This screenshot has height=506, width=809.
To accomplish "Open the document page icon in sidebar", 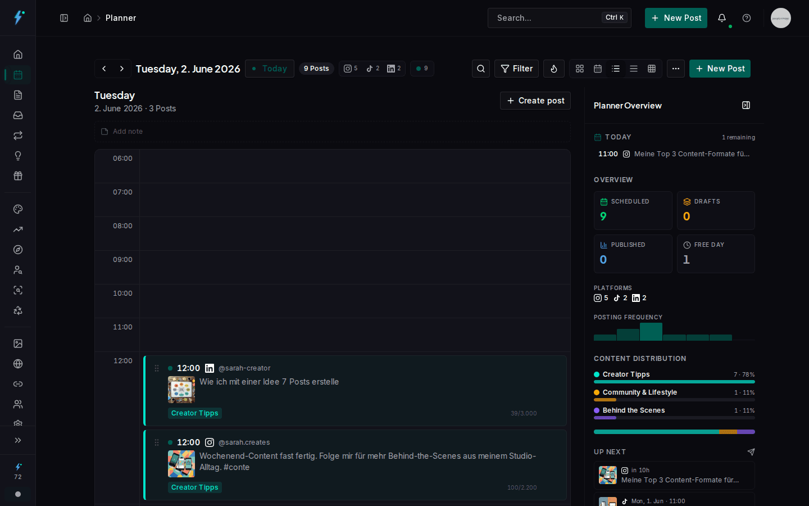I will coord(18,95).
